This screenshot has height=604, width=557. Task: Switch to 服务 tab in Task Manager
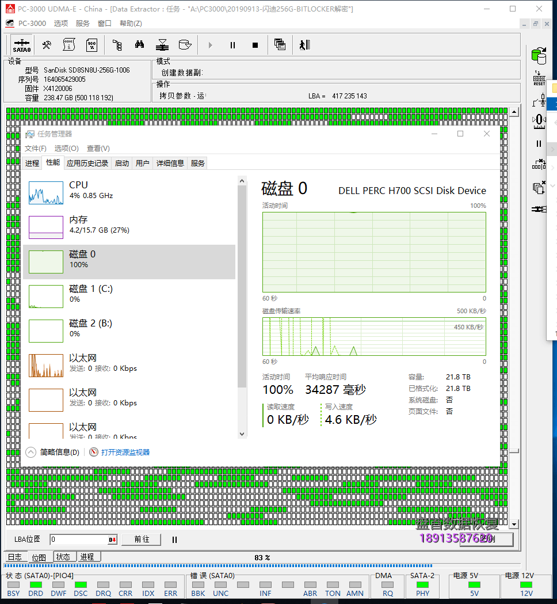[197, 164]
